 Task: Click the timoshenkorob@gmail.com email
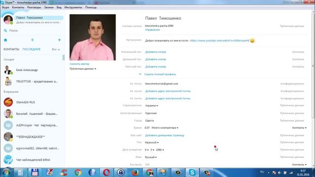(161, 84)
